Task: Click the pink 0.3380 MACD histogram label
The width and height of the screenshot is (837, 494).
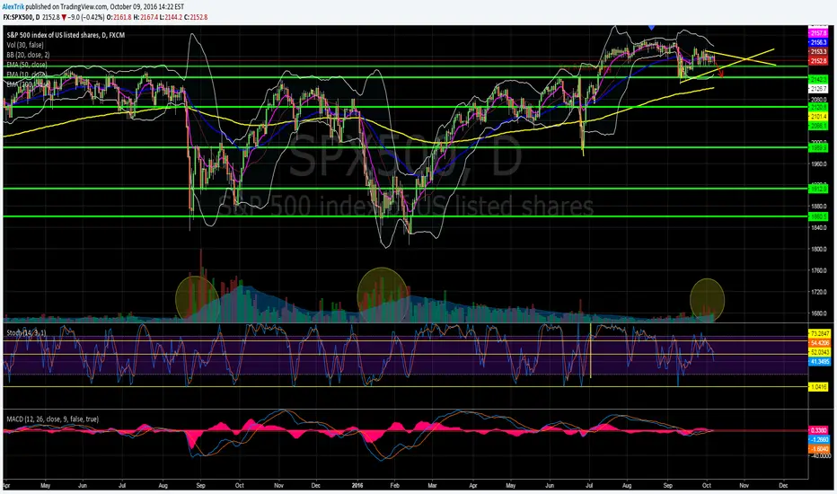Action: tap(819, 430)
